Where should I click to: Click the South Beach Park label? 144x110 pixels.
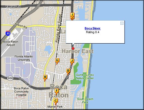coord(85,100)
